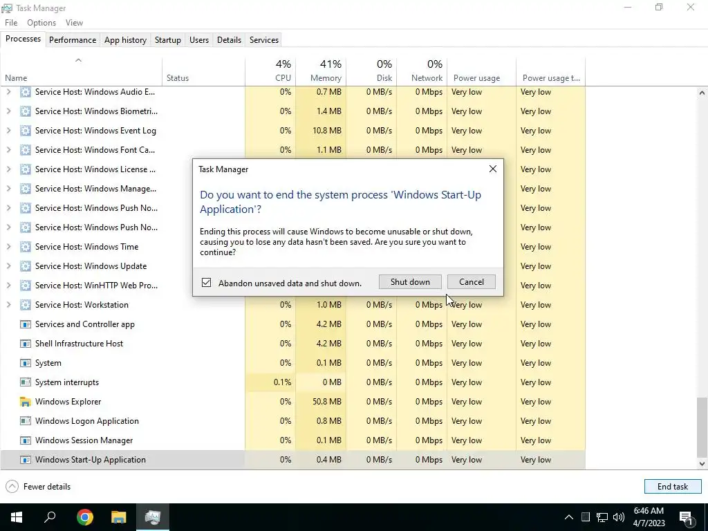
Task: Close the Task Manager warning dialog
Action: (492, 169)
